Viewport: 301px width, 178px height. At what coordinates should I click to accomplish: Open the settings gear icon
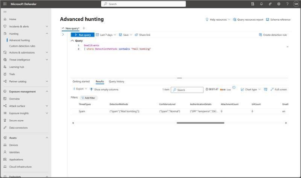278,4
